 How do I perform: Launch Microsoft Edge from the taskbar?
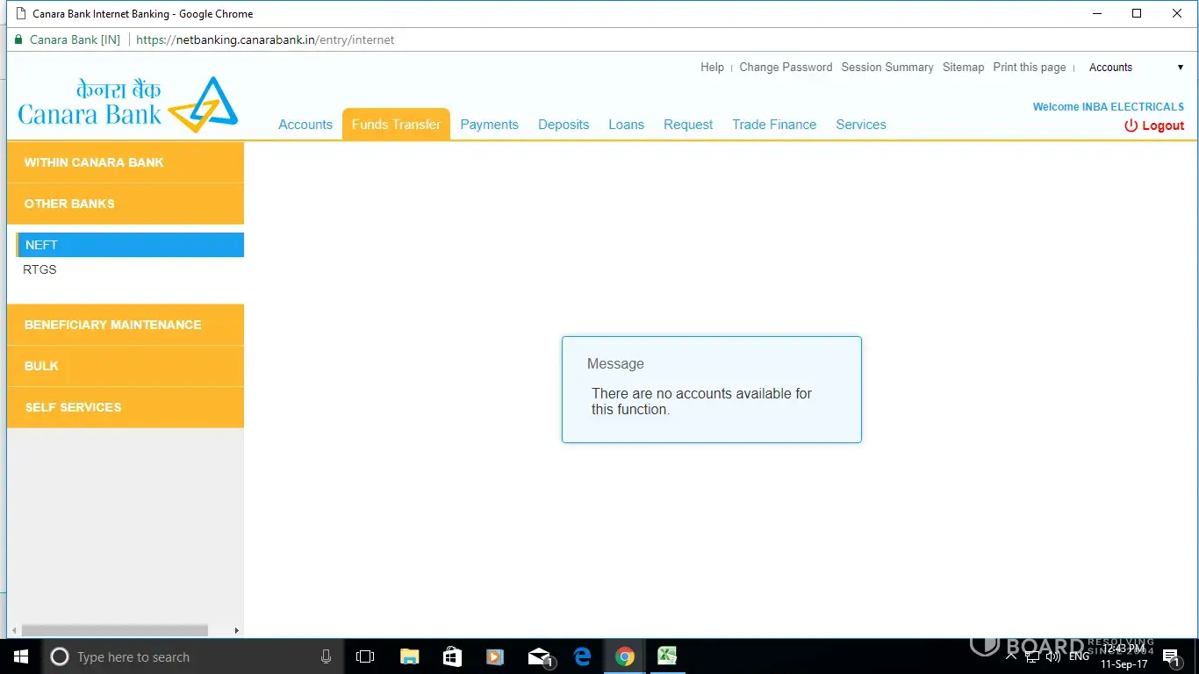(x=582, y=656)
